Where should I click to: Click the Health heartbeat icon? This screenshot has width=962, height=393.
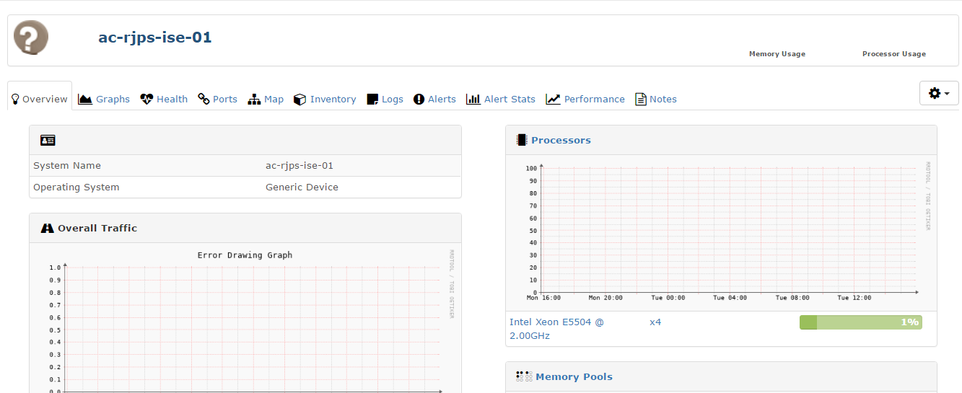[147, 99]
